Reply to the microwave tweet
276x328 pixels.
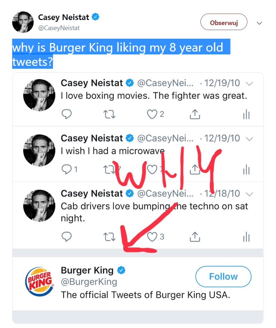click(67, 169)
